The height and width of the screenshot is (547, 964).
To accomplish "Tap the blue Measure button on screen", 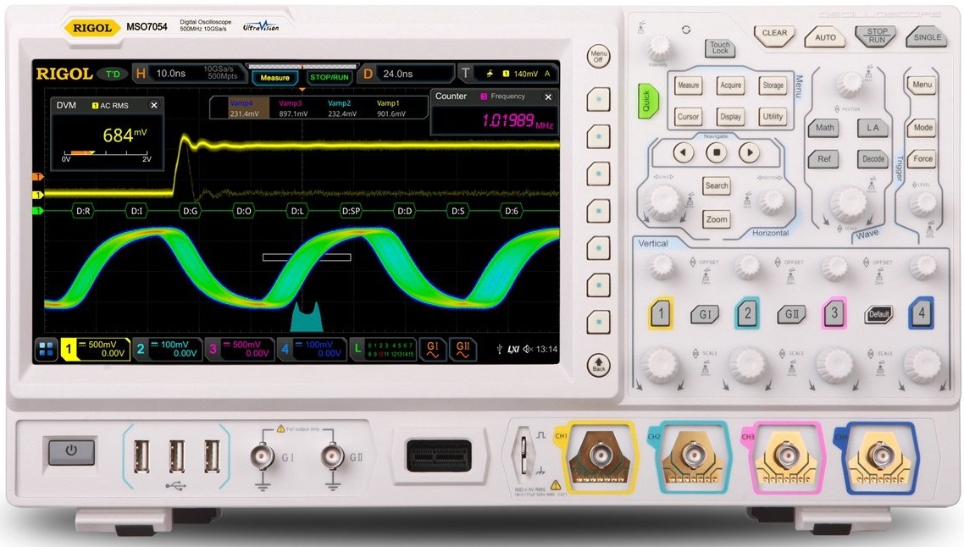I will click(x=274, y=77).
